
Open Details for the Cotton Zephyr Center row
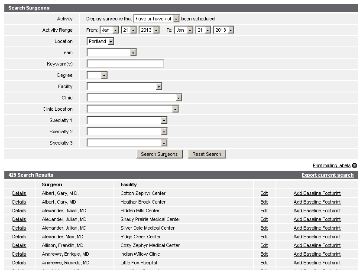pos(19,193)
